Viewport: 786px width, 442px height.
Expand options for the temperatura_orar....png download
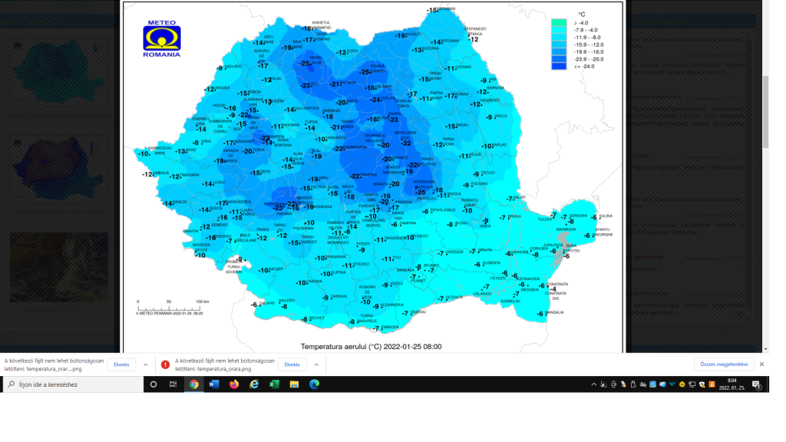pyautogui.click(x=146, y=364)
